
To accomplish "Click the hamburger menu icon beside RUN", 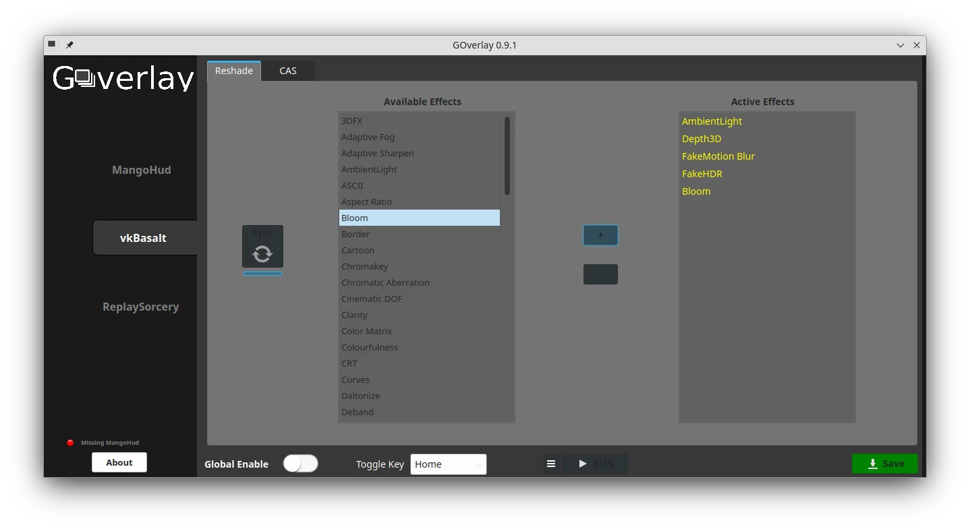I will [x=551, y=464].
